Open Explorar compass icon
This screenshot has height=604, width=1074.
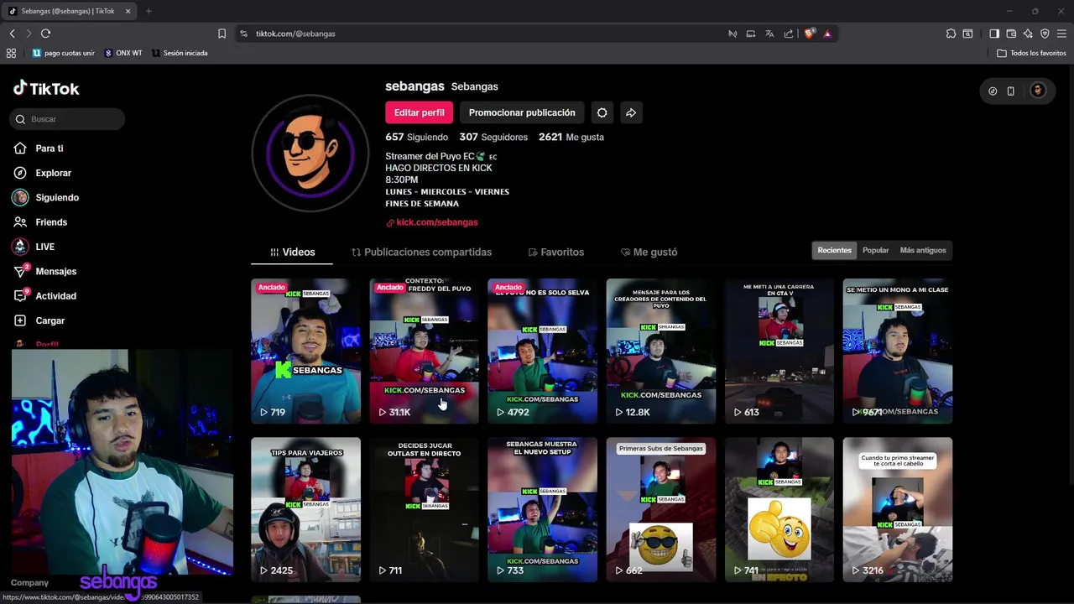20,173
